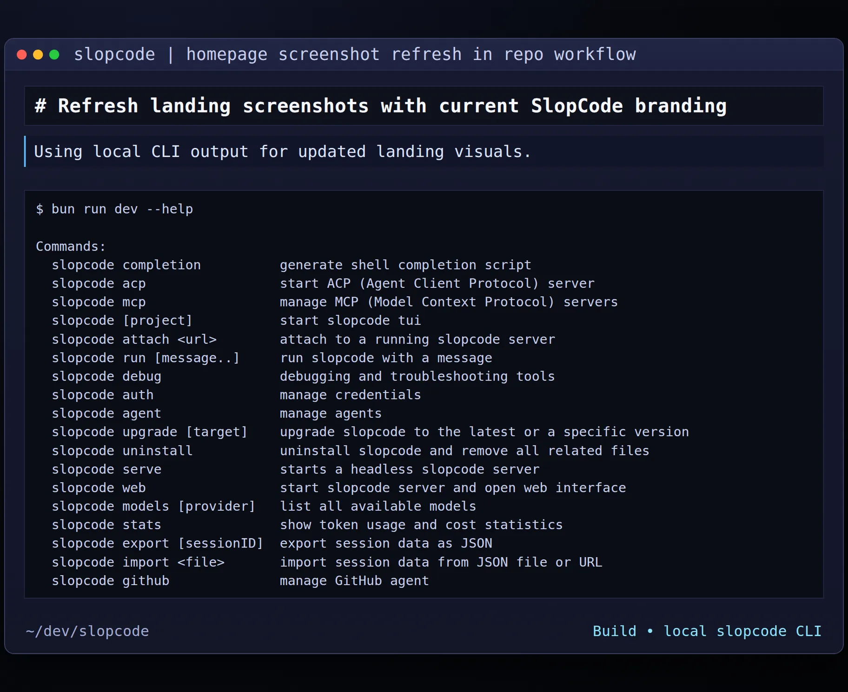Click the yellow minimize window dot

click(x=38, y=55)
